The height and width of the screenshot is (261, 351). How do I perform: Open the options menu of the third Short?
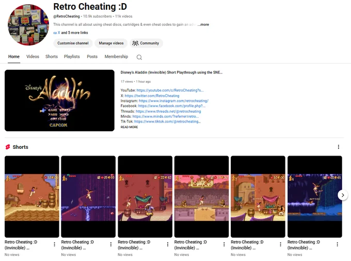point(168,244)
